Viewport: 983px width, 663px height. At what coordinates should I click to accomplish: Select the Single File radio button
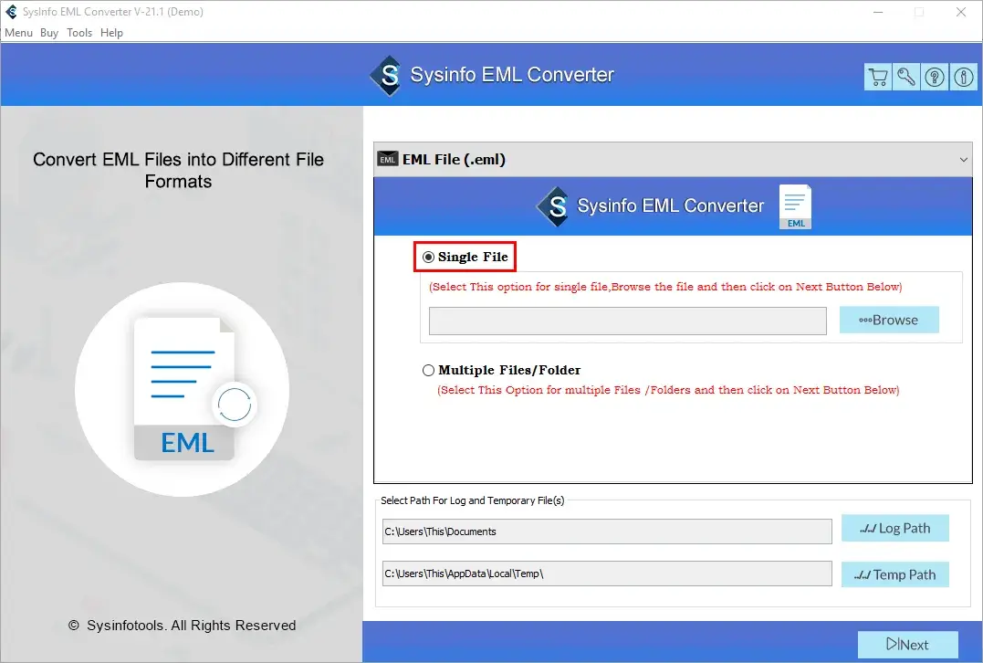point(428,258)
